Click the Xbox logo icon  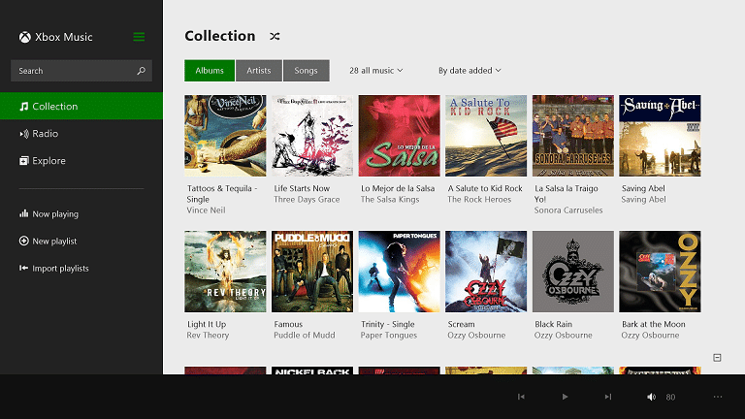coord(24,37)
